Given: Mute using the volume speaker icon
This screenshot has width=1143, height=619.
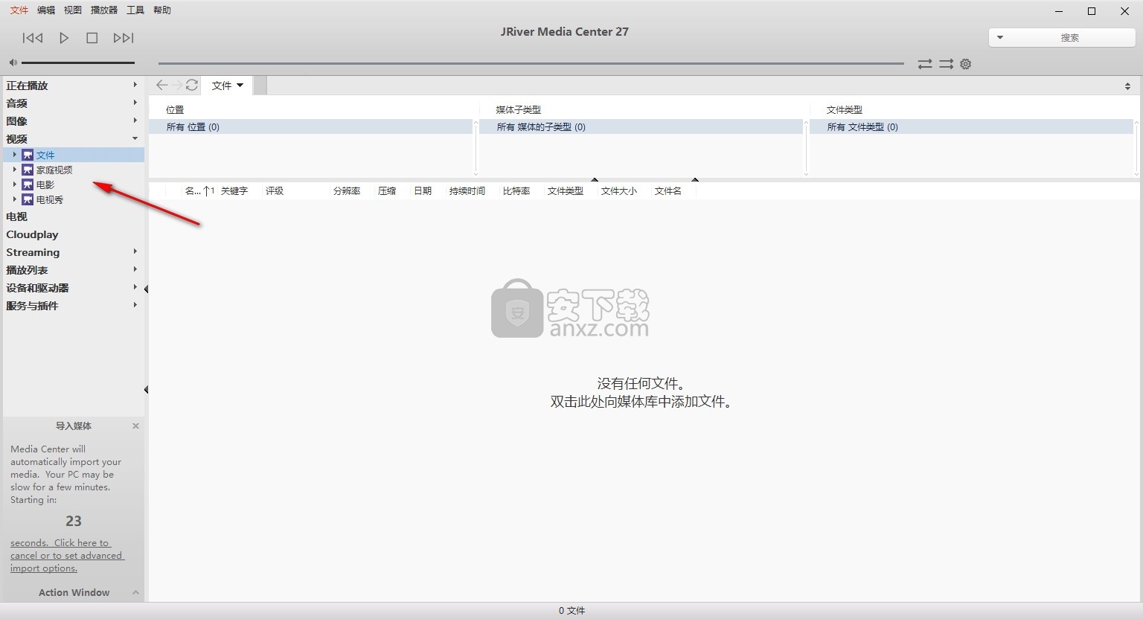Looking at the screenshot, I should tap(13, 62).
